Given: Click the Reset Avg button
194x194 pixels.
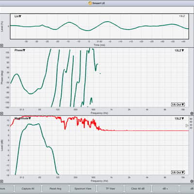Looking at the screenshot, I should click(x=55, y=189).
